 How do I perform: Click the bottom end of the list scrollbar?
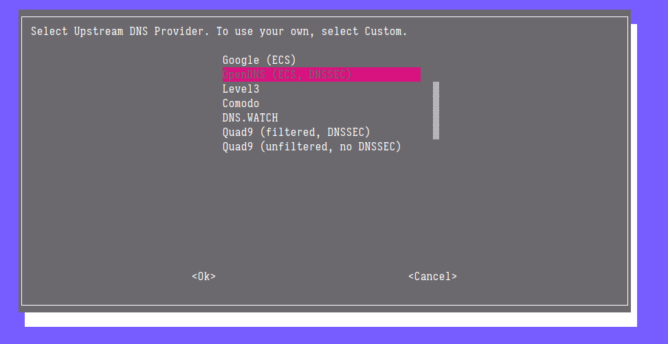pyautogui.click(x=436, y=137)
